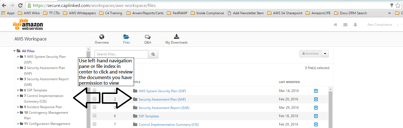Viewport: 403px width, 128px height.
Task: Open Control Implementation Summary (CIS) folder link
Action: point(169,125)
